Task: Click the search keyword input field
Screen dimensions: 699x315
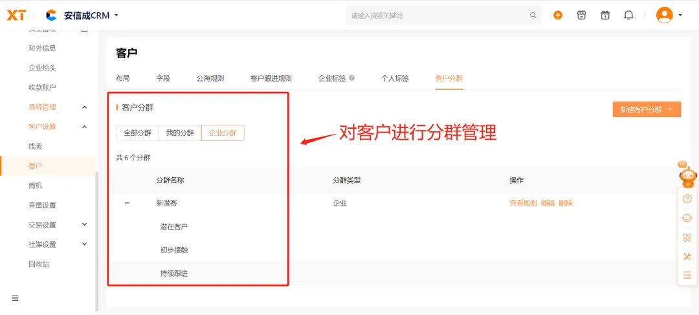Action: [x=438, y=15]
